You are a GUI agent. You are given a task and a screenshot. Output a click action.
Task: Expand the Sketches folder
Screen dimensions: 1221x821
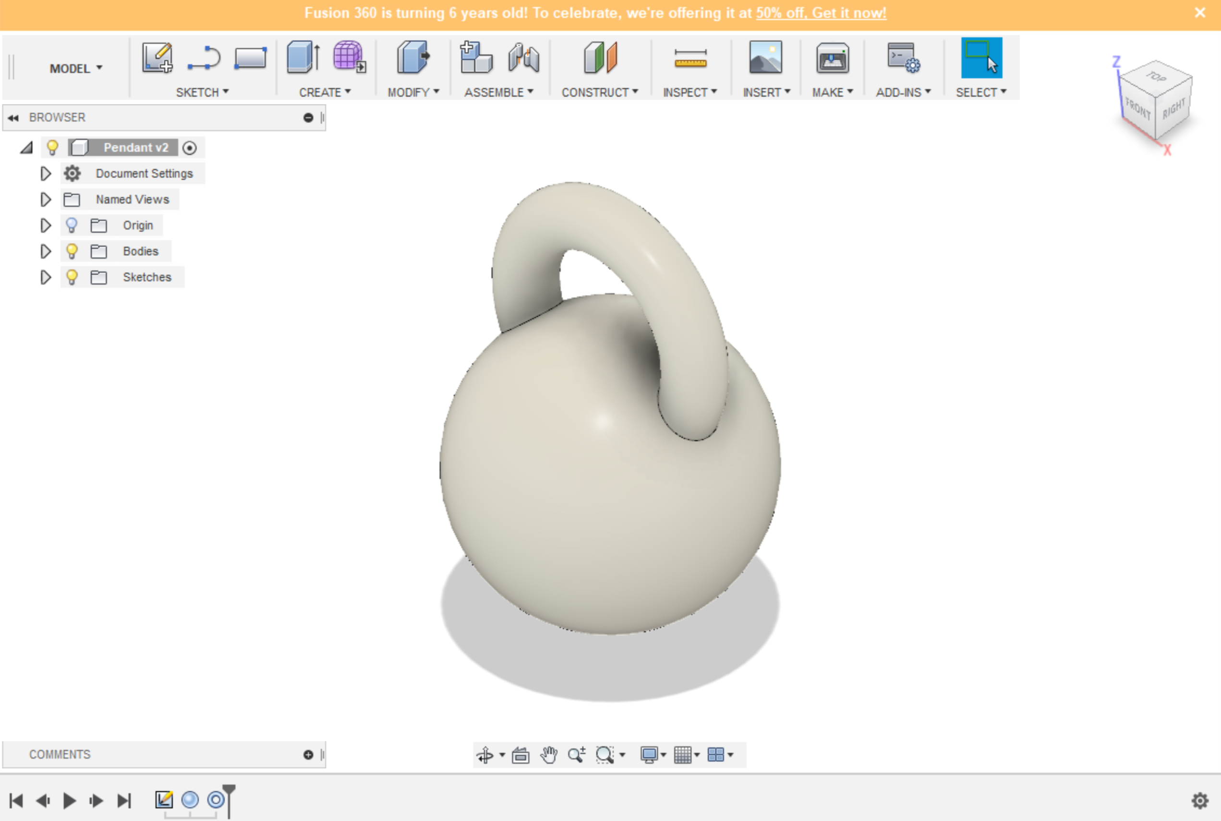[46, 277]
